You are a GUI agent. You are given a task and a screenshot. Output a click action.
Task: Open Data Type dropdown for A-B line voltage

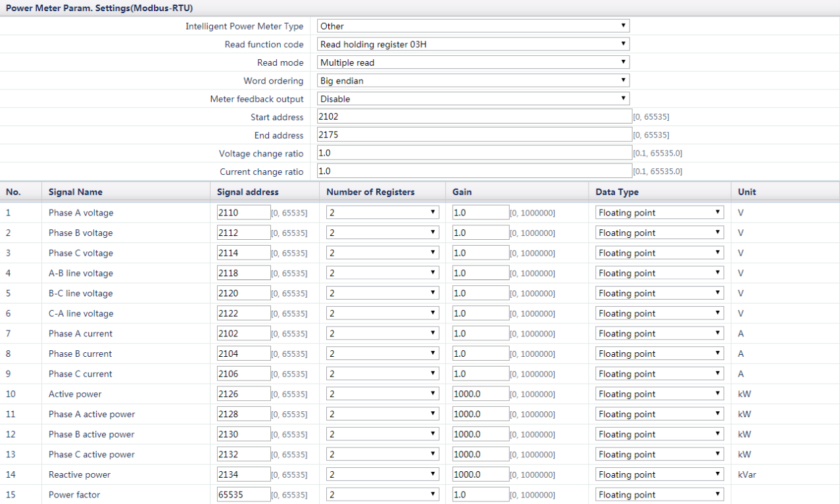[x=659, y=273]
